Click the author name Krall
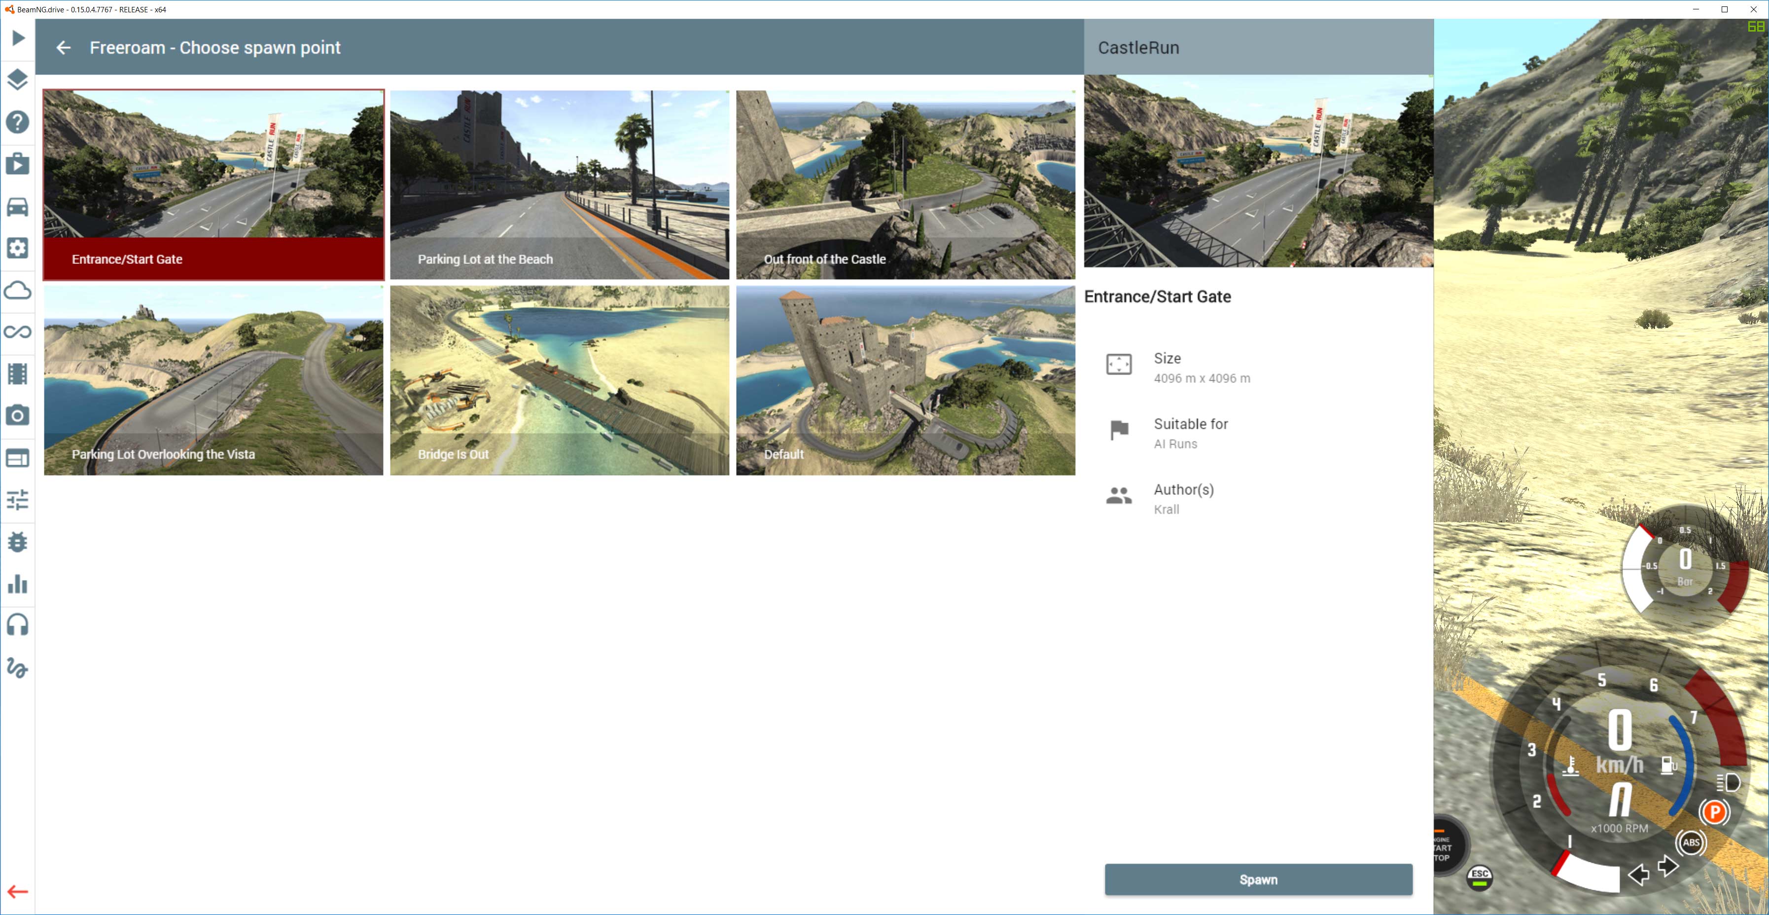 (x=1167, y=510)
